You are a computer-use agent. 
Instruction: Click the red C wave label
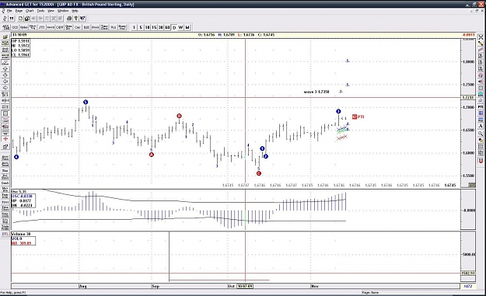tap(259, 173)
